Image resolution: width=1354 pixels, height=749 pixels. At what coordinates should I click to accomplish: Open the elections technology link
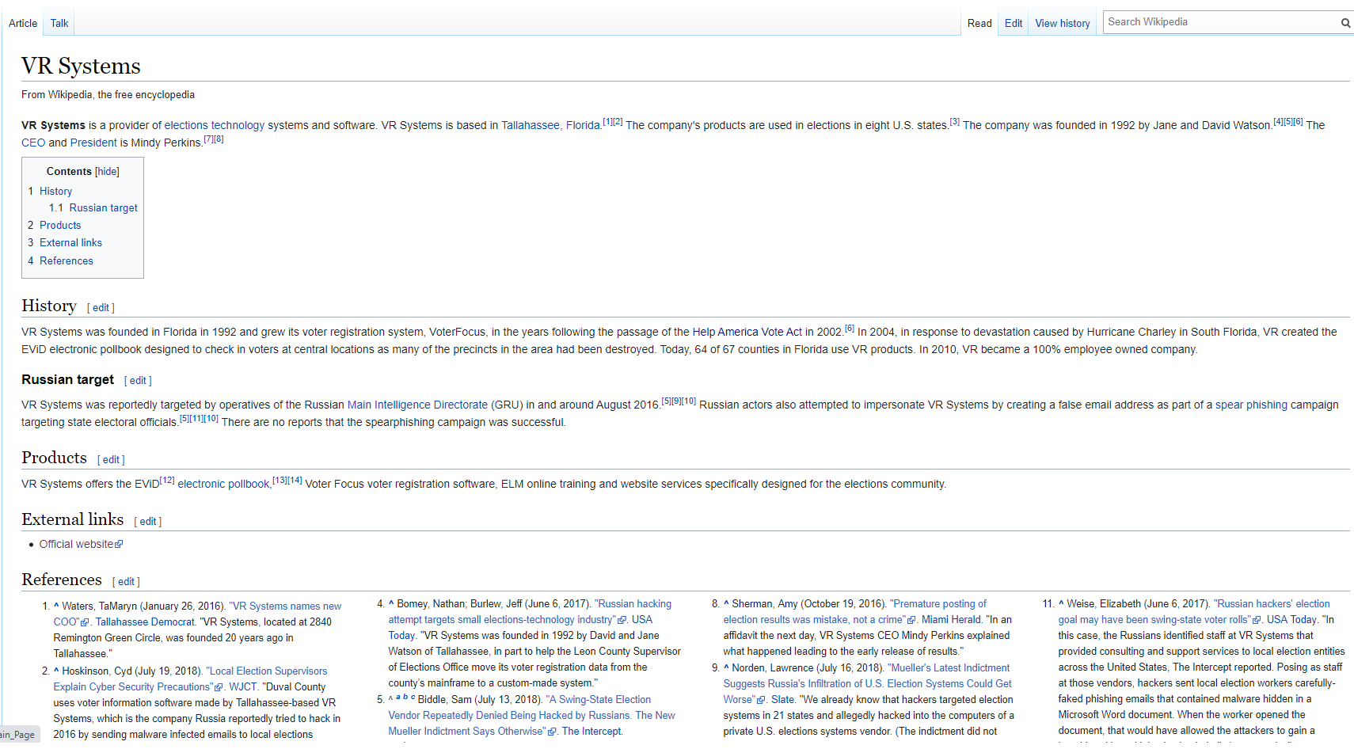215,125
